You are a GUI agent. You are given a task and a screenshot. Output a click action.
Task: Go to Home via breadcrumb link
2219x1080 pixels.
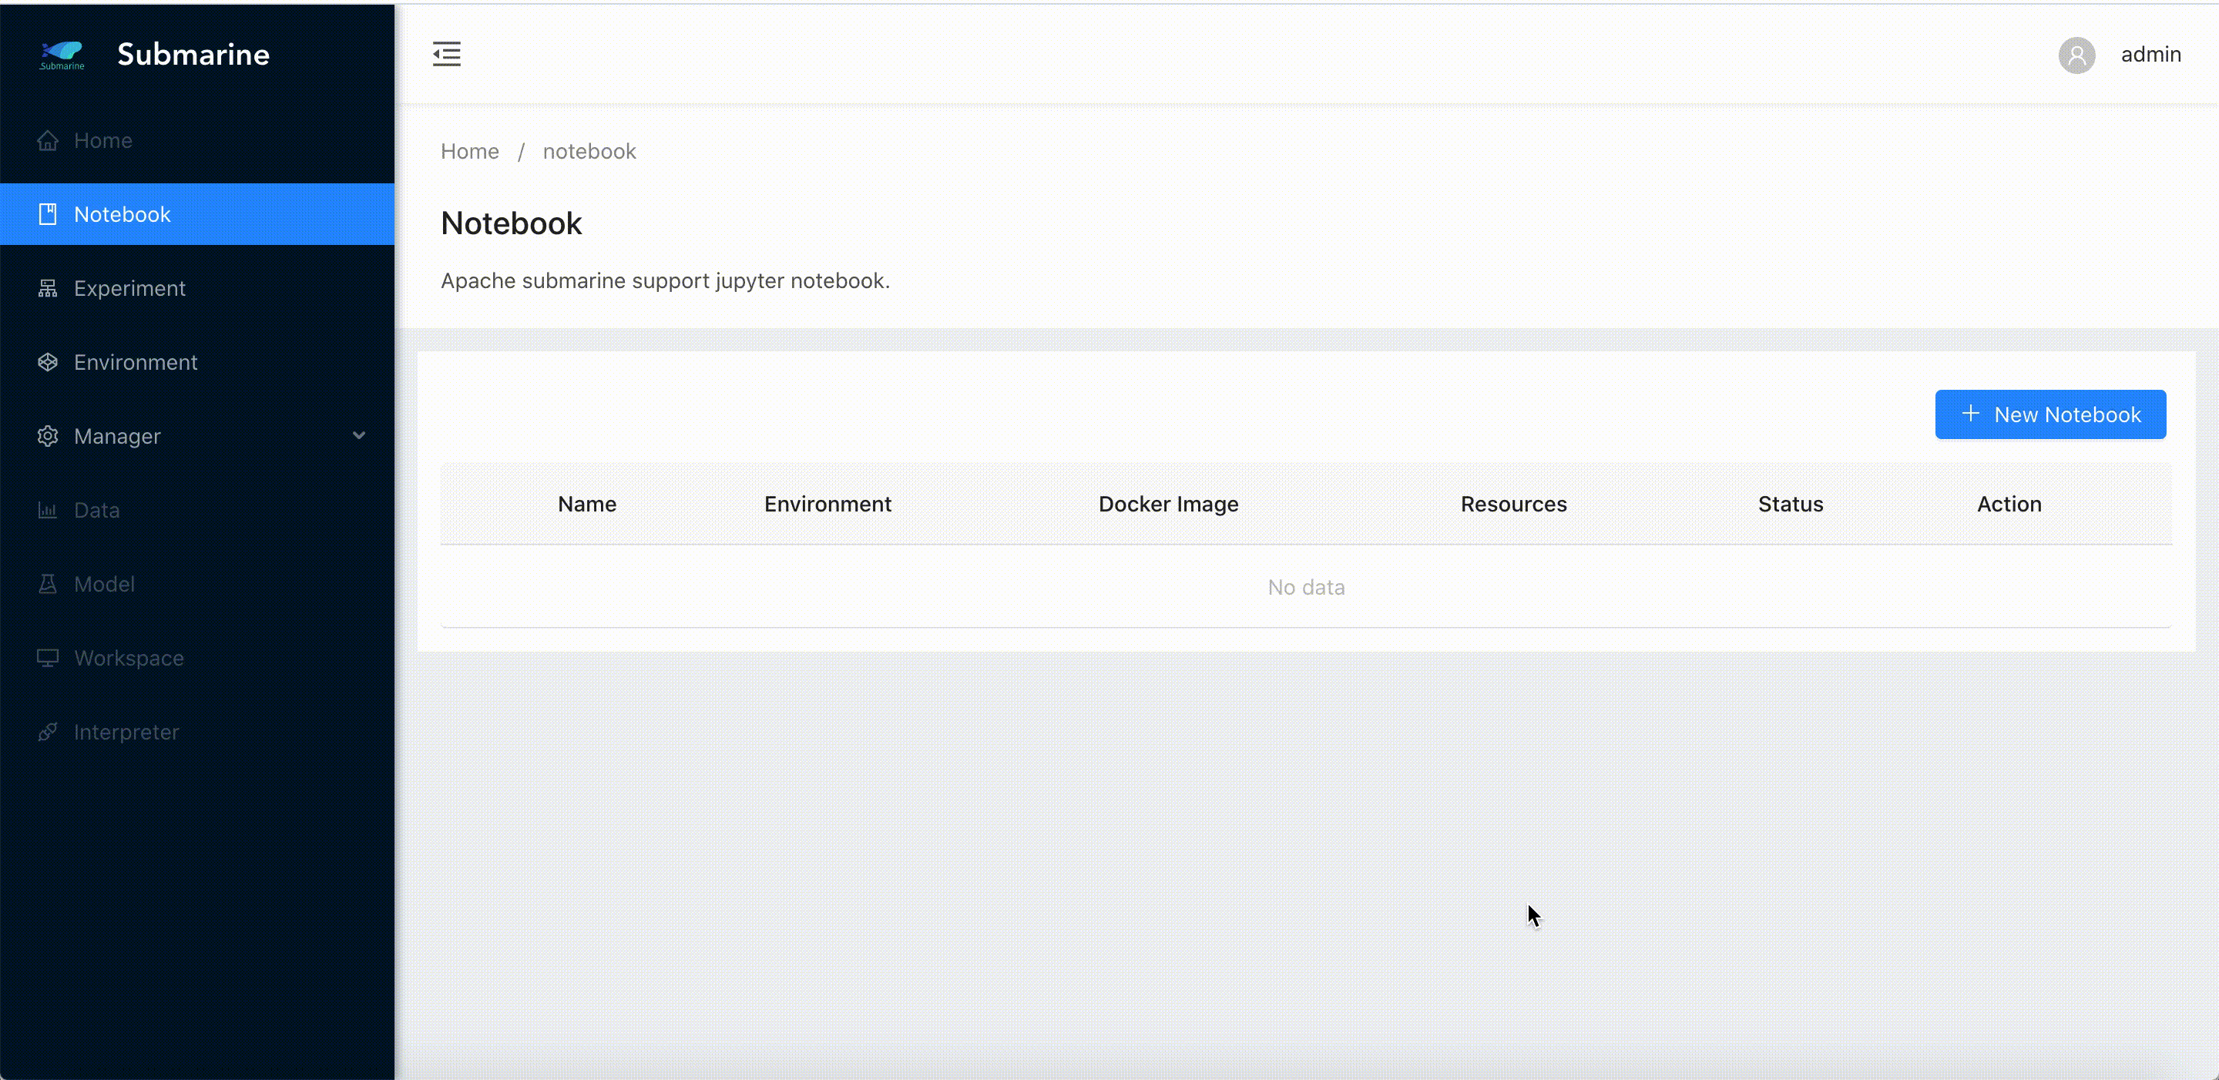tap(469, 152)
